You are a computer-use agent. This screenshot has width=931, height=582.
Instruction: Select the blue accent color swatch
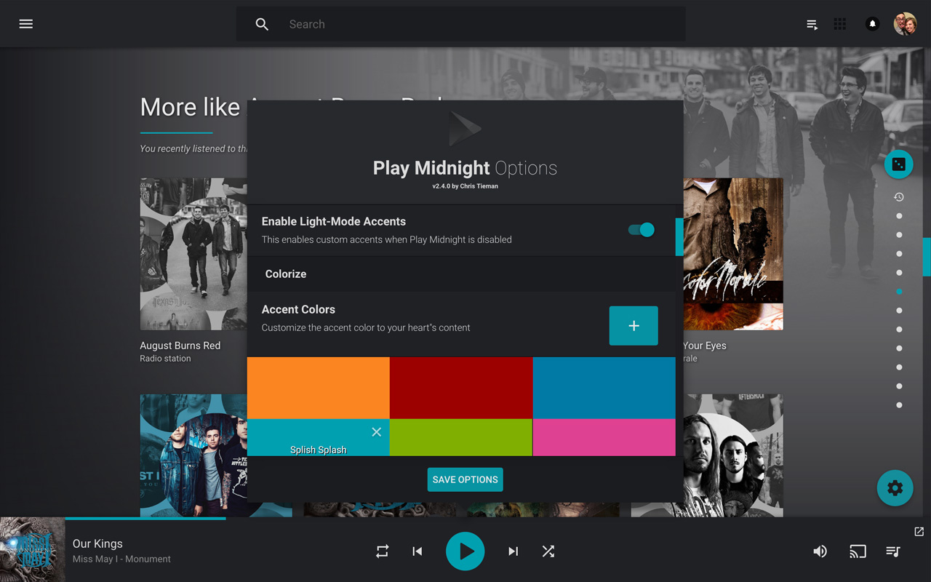coord(604,388)
